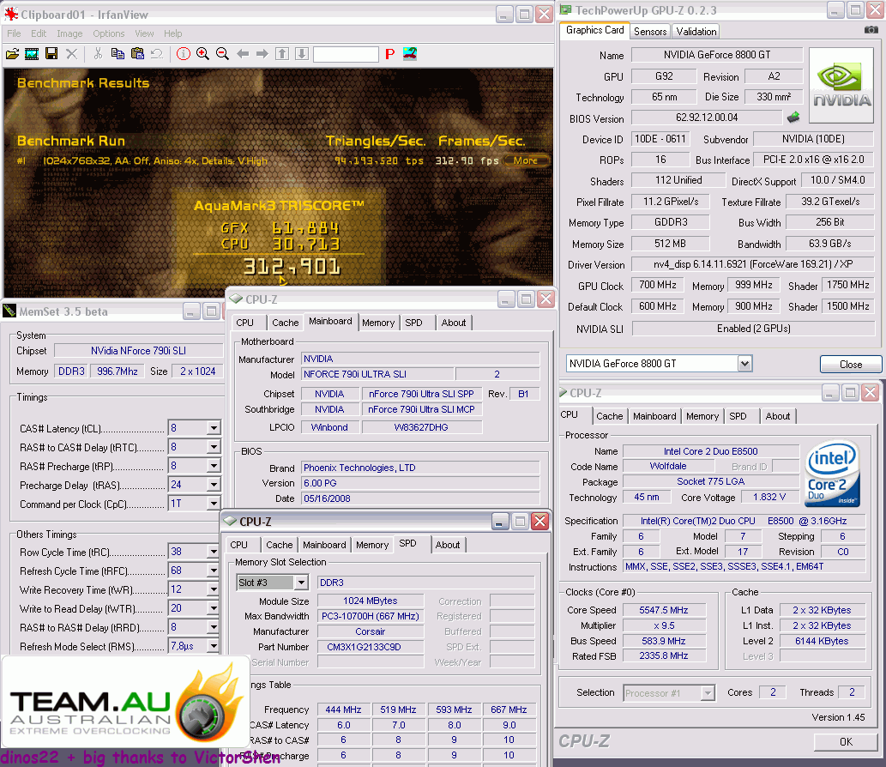Viewport: 886px width, 767px height.
Task: Click the BIOS Date 05/16/2008 field
Action: [x=420, y=498]
